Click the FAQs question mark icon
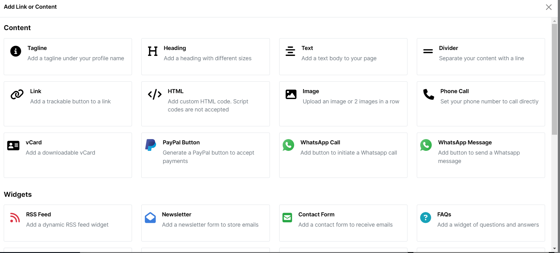Image resolution: width=560 pixels, height=253 pixels. (426, 218)
